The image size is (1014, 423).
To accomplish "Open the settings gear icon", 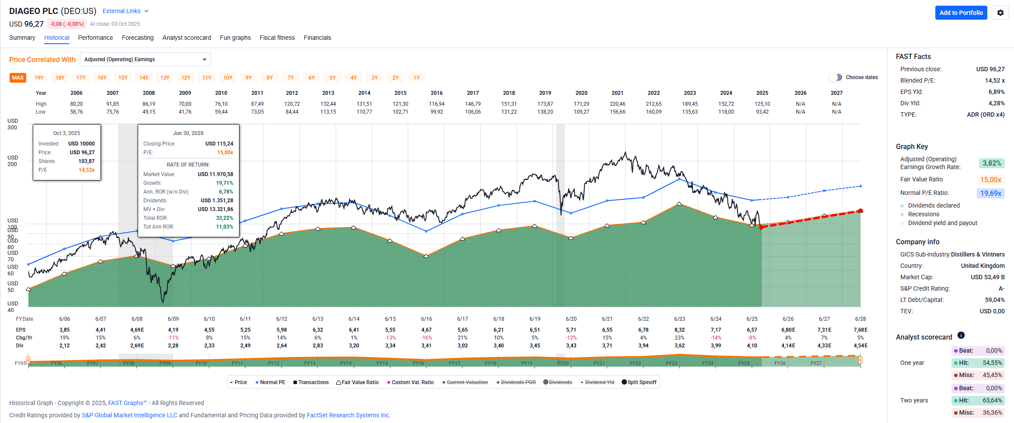I will click(1000, 13).
